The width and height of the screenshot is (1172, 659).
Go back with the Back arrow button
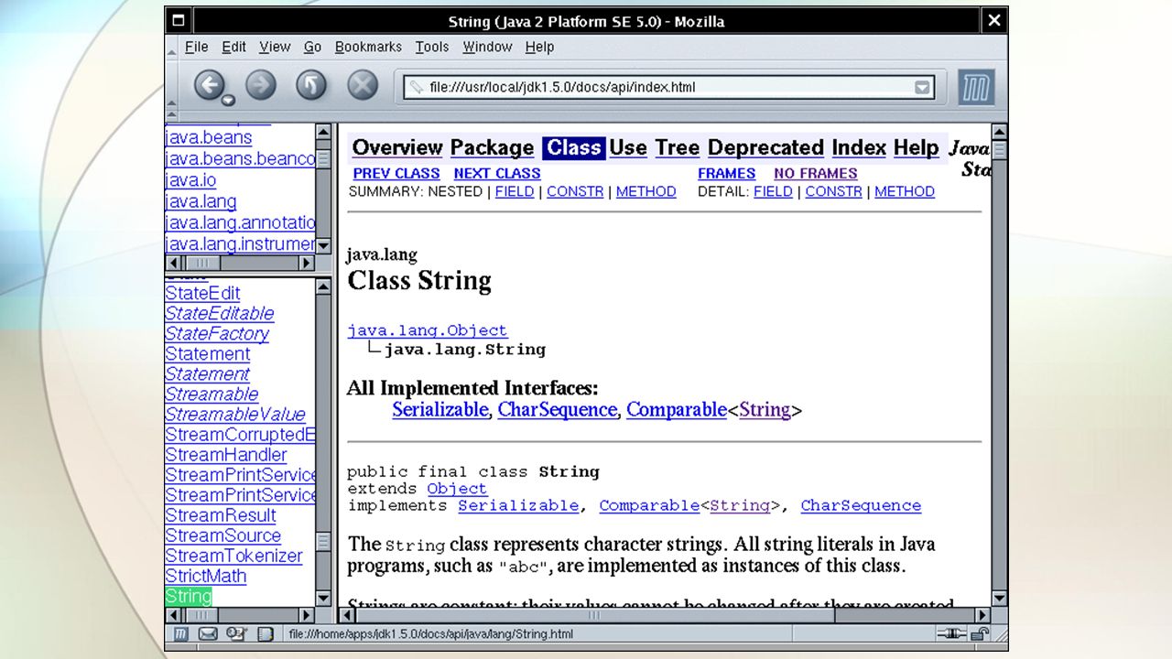click(209, 86)
